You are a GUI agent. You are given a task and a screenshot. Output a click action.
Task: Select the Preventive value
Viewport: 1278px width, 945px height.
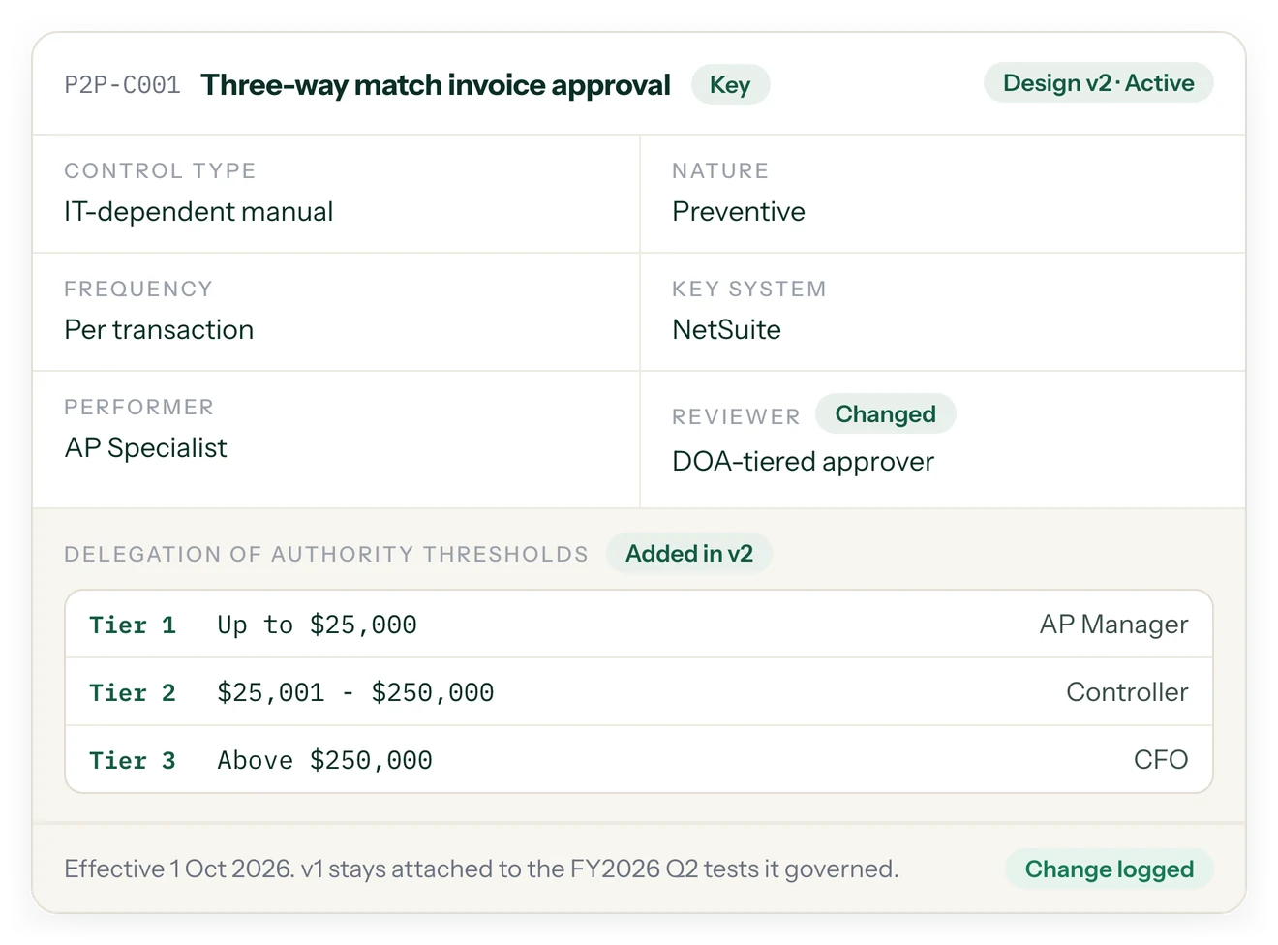[739, 211]
